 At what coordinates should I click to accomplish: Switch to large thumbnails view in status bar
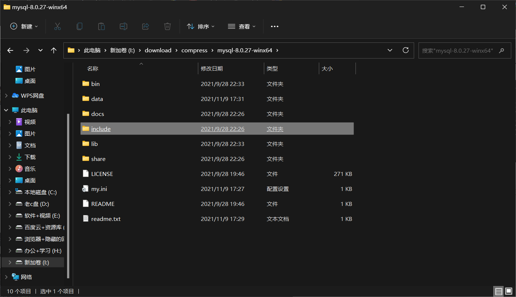509,292
